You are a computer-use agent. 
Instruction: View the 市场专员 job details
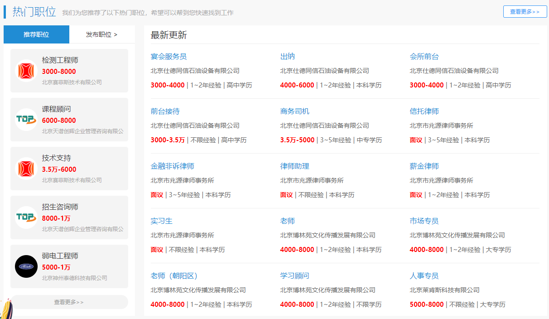pos(424,221)
